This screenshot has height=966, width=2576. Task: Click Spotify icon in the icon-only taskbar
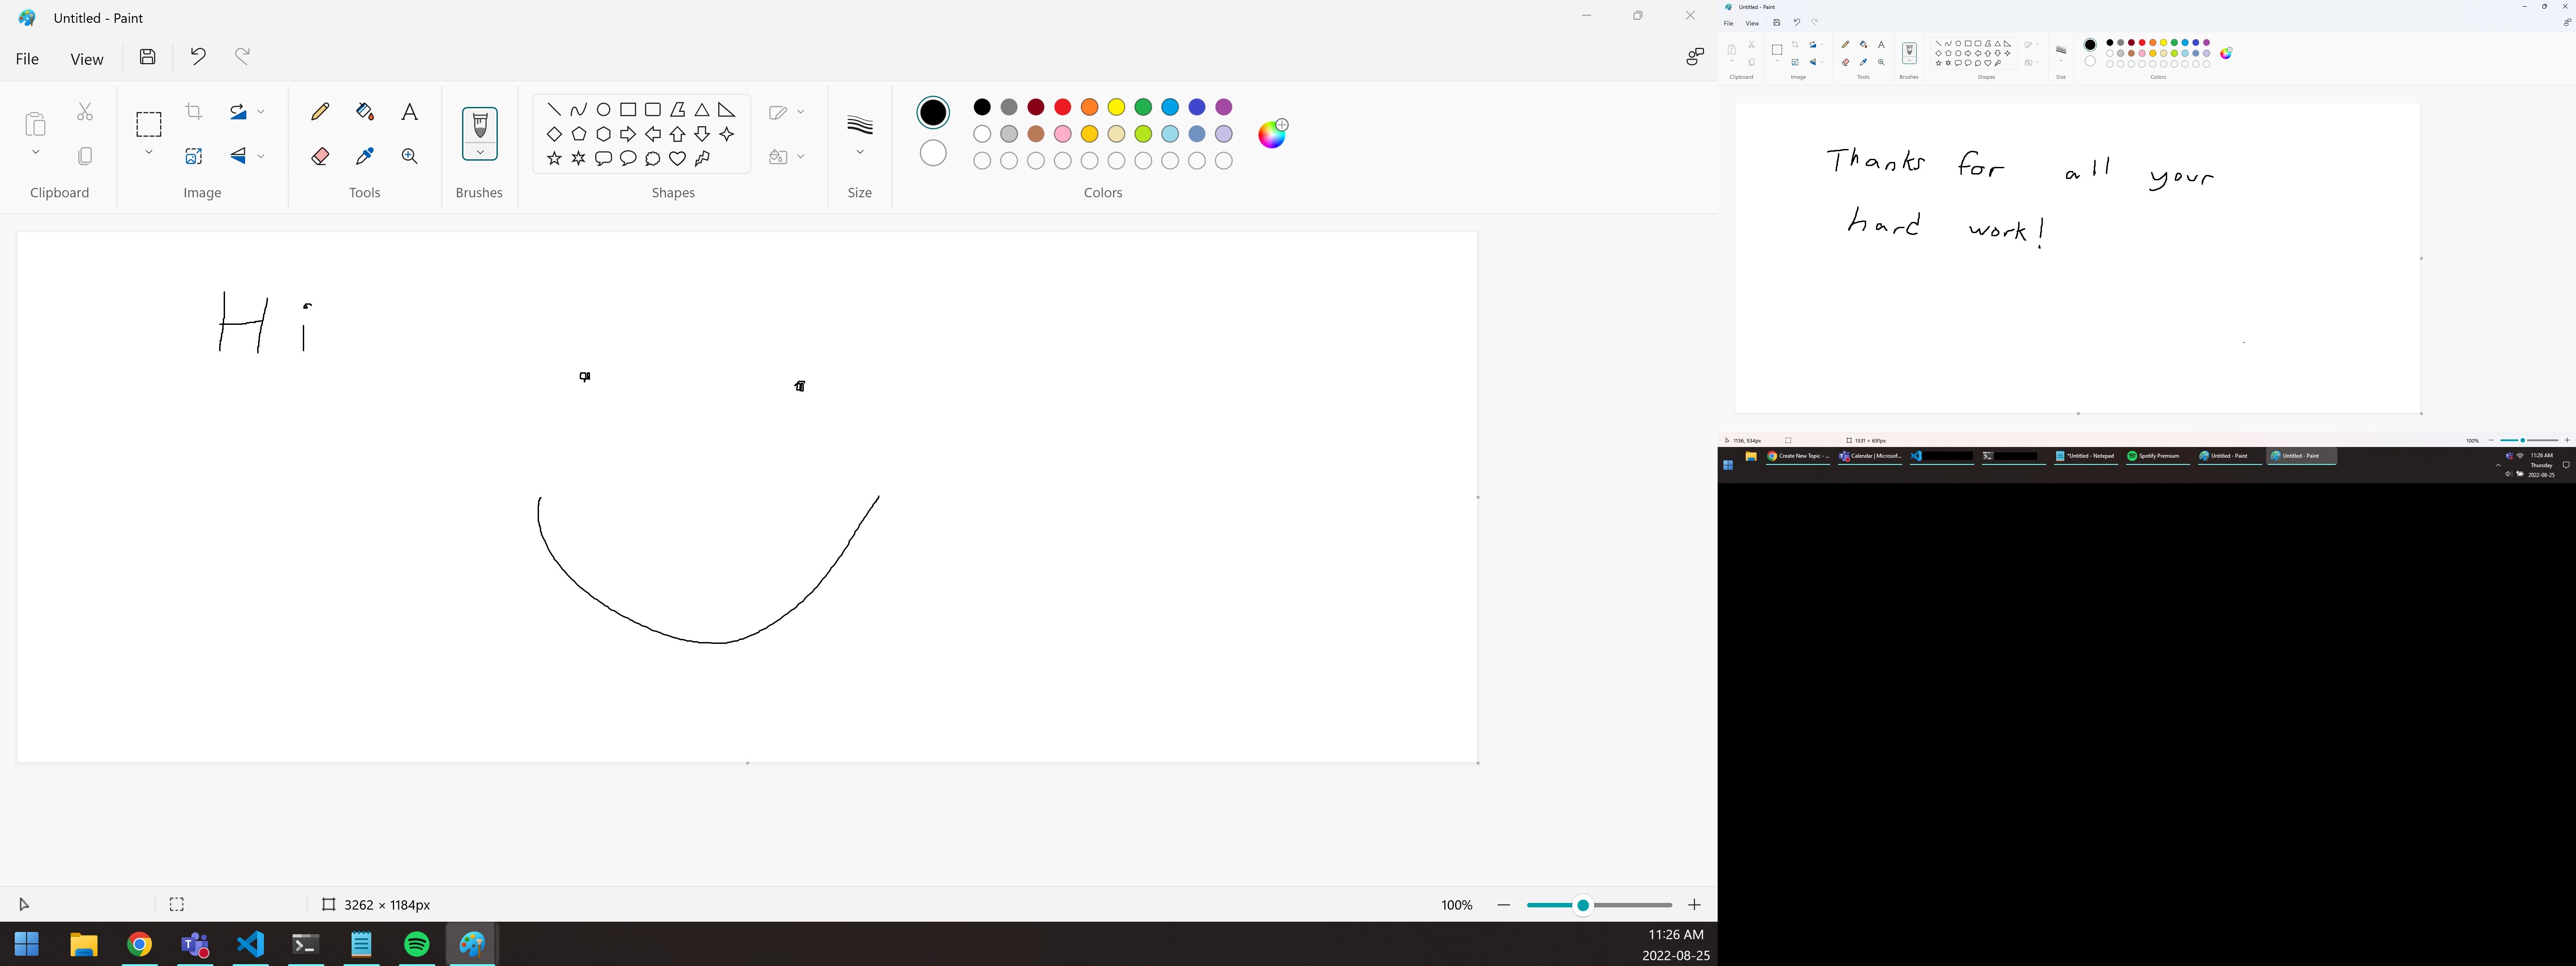(x=417, y=944)
